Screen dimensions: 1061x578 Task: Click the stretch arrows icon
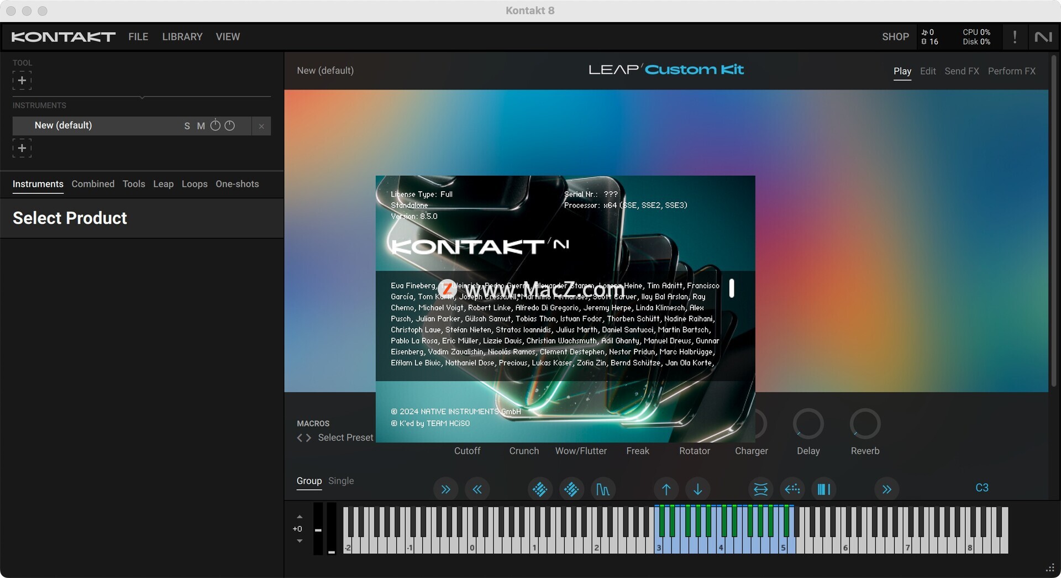click(x=760, y=489)
